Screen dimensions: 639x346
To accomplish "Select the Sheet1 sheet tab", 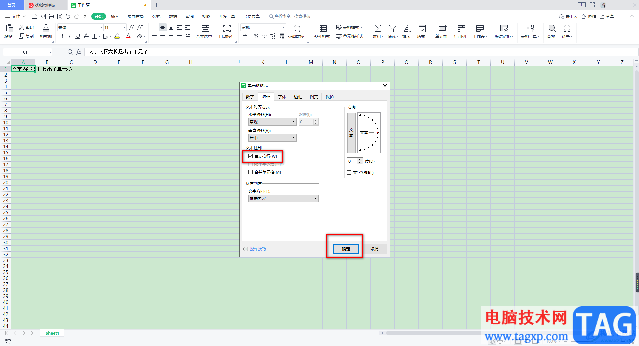I will coord(52,333).
